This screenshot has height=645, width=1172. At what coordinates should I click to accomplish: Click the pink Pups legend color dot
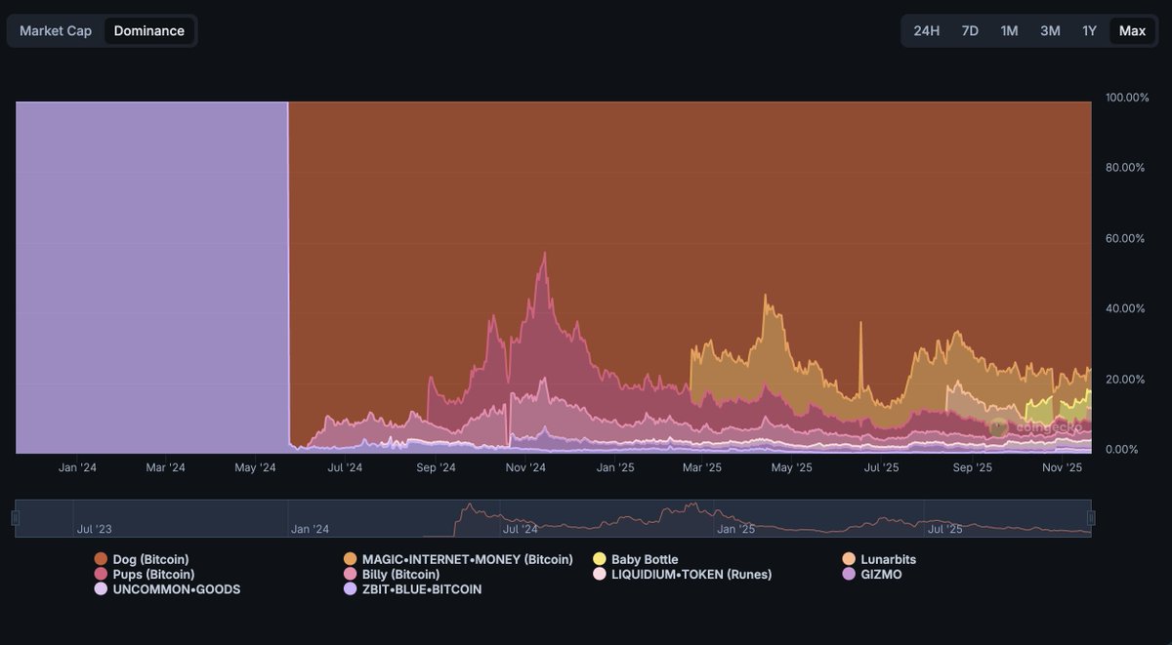click(101, 574)
